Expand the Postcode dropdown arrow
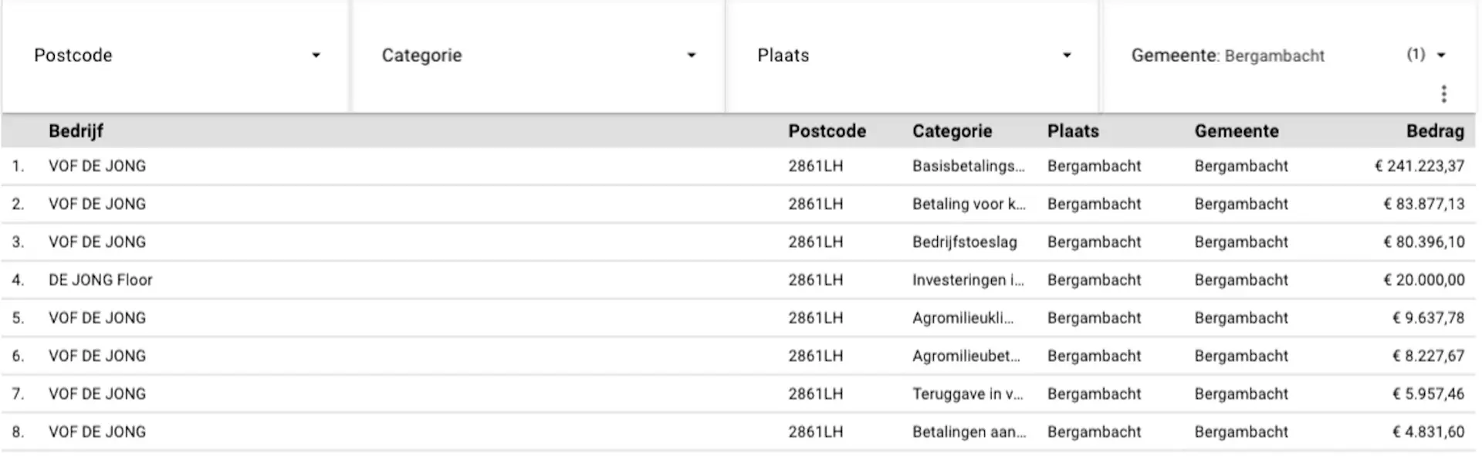1482x456 pixels. (316, 56)
